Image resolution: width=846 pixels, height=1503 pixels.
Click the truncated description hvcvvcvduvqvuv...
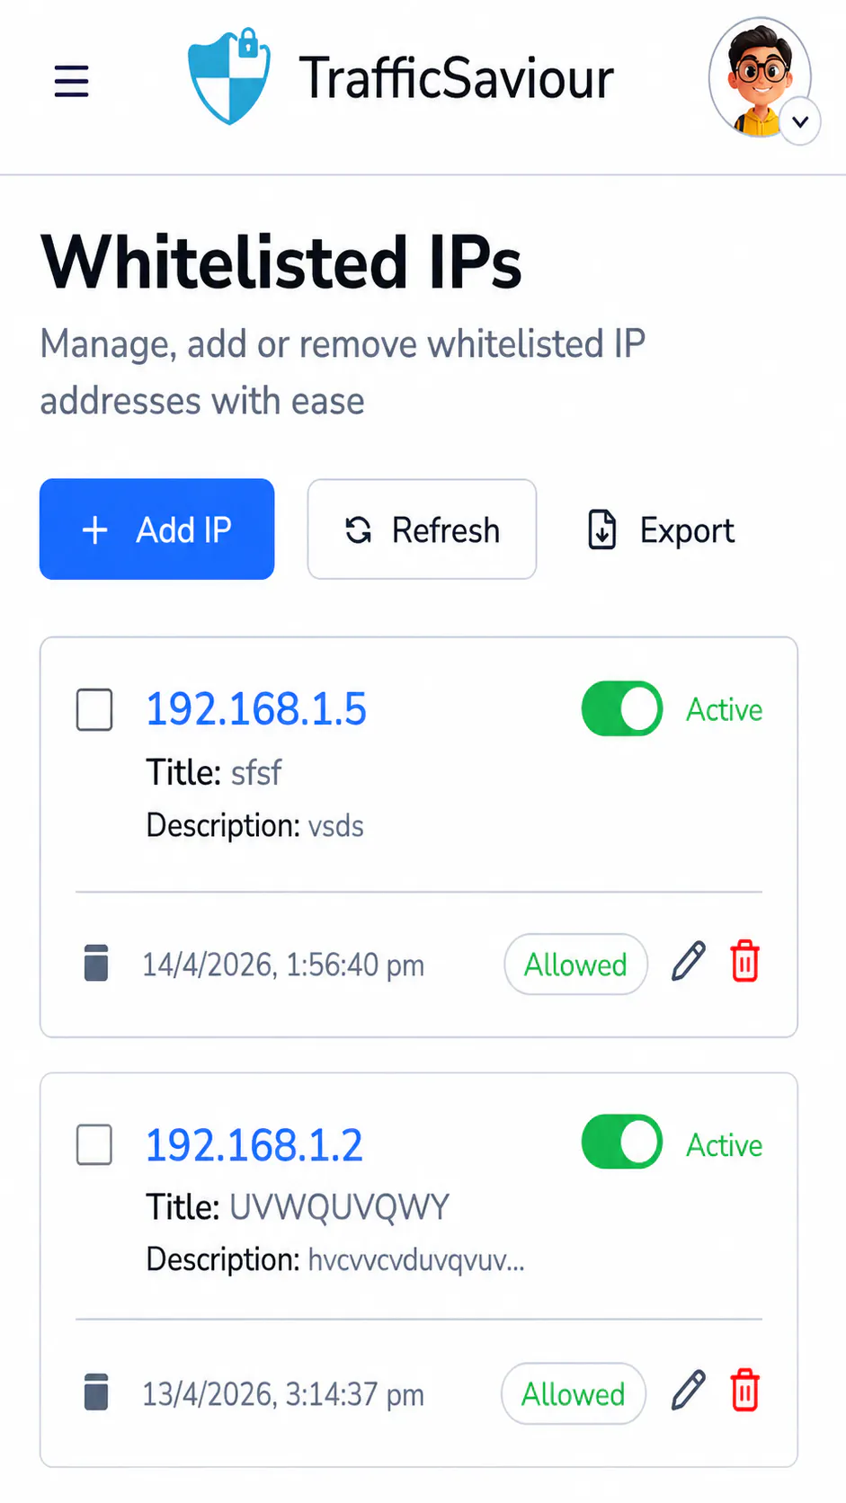pos(416,1260)
